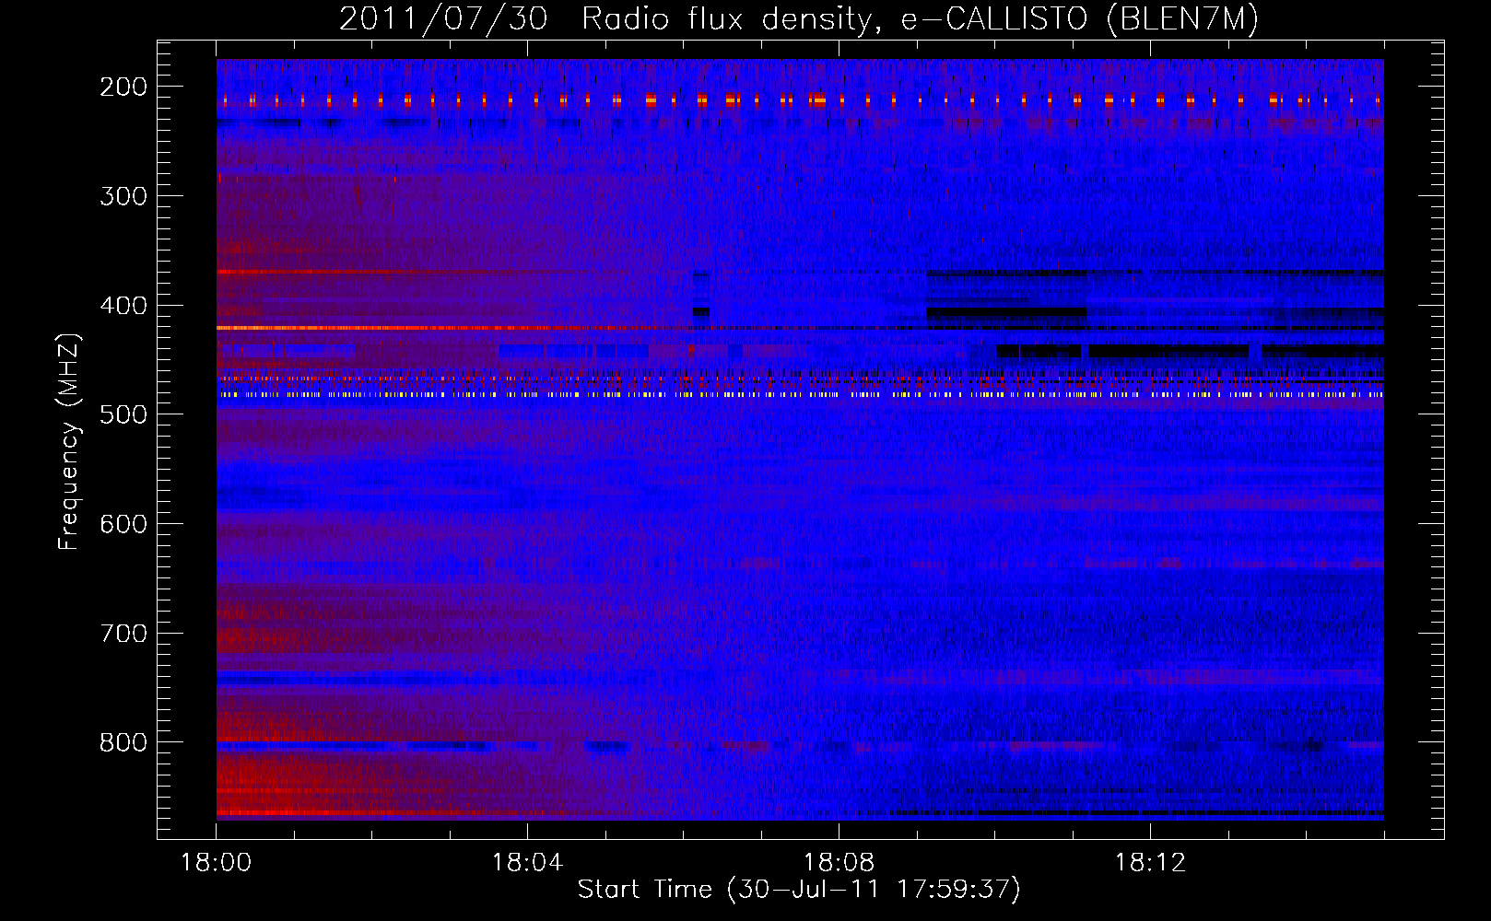Click the 'Frequency (MHZ)' axis label
This screenshot has height=921, width=1491.
70,441
